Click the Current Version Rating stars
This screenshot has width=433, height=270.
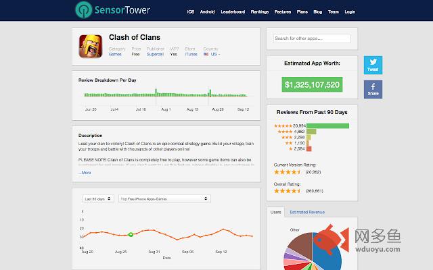click(287, 172)
